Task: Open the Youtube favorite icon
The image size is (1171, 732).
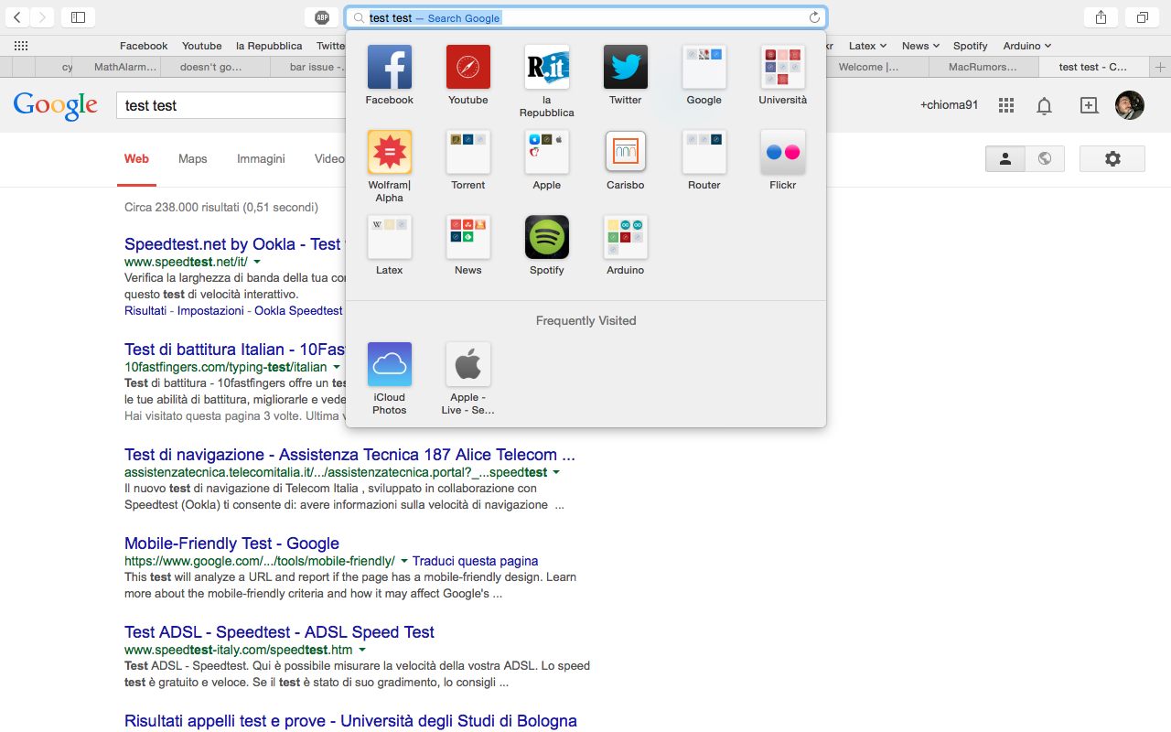Action: point(468,68)
